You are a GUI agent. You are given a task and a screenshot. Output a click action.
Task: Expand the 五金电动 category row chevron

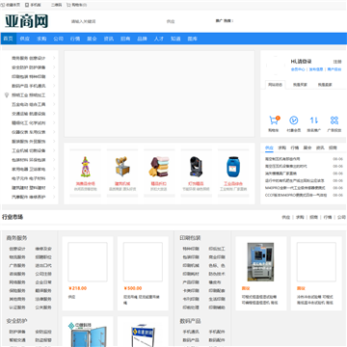pyautogui.click(x=54, y=104)
